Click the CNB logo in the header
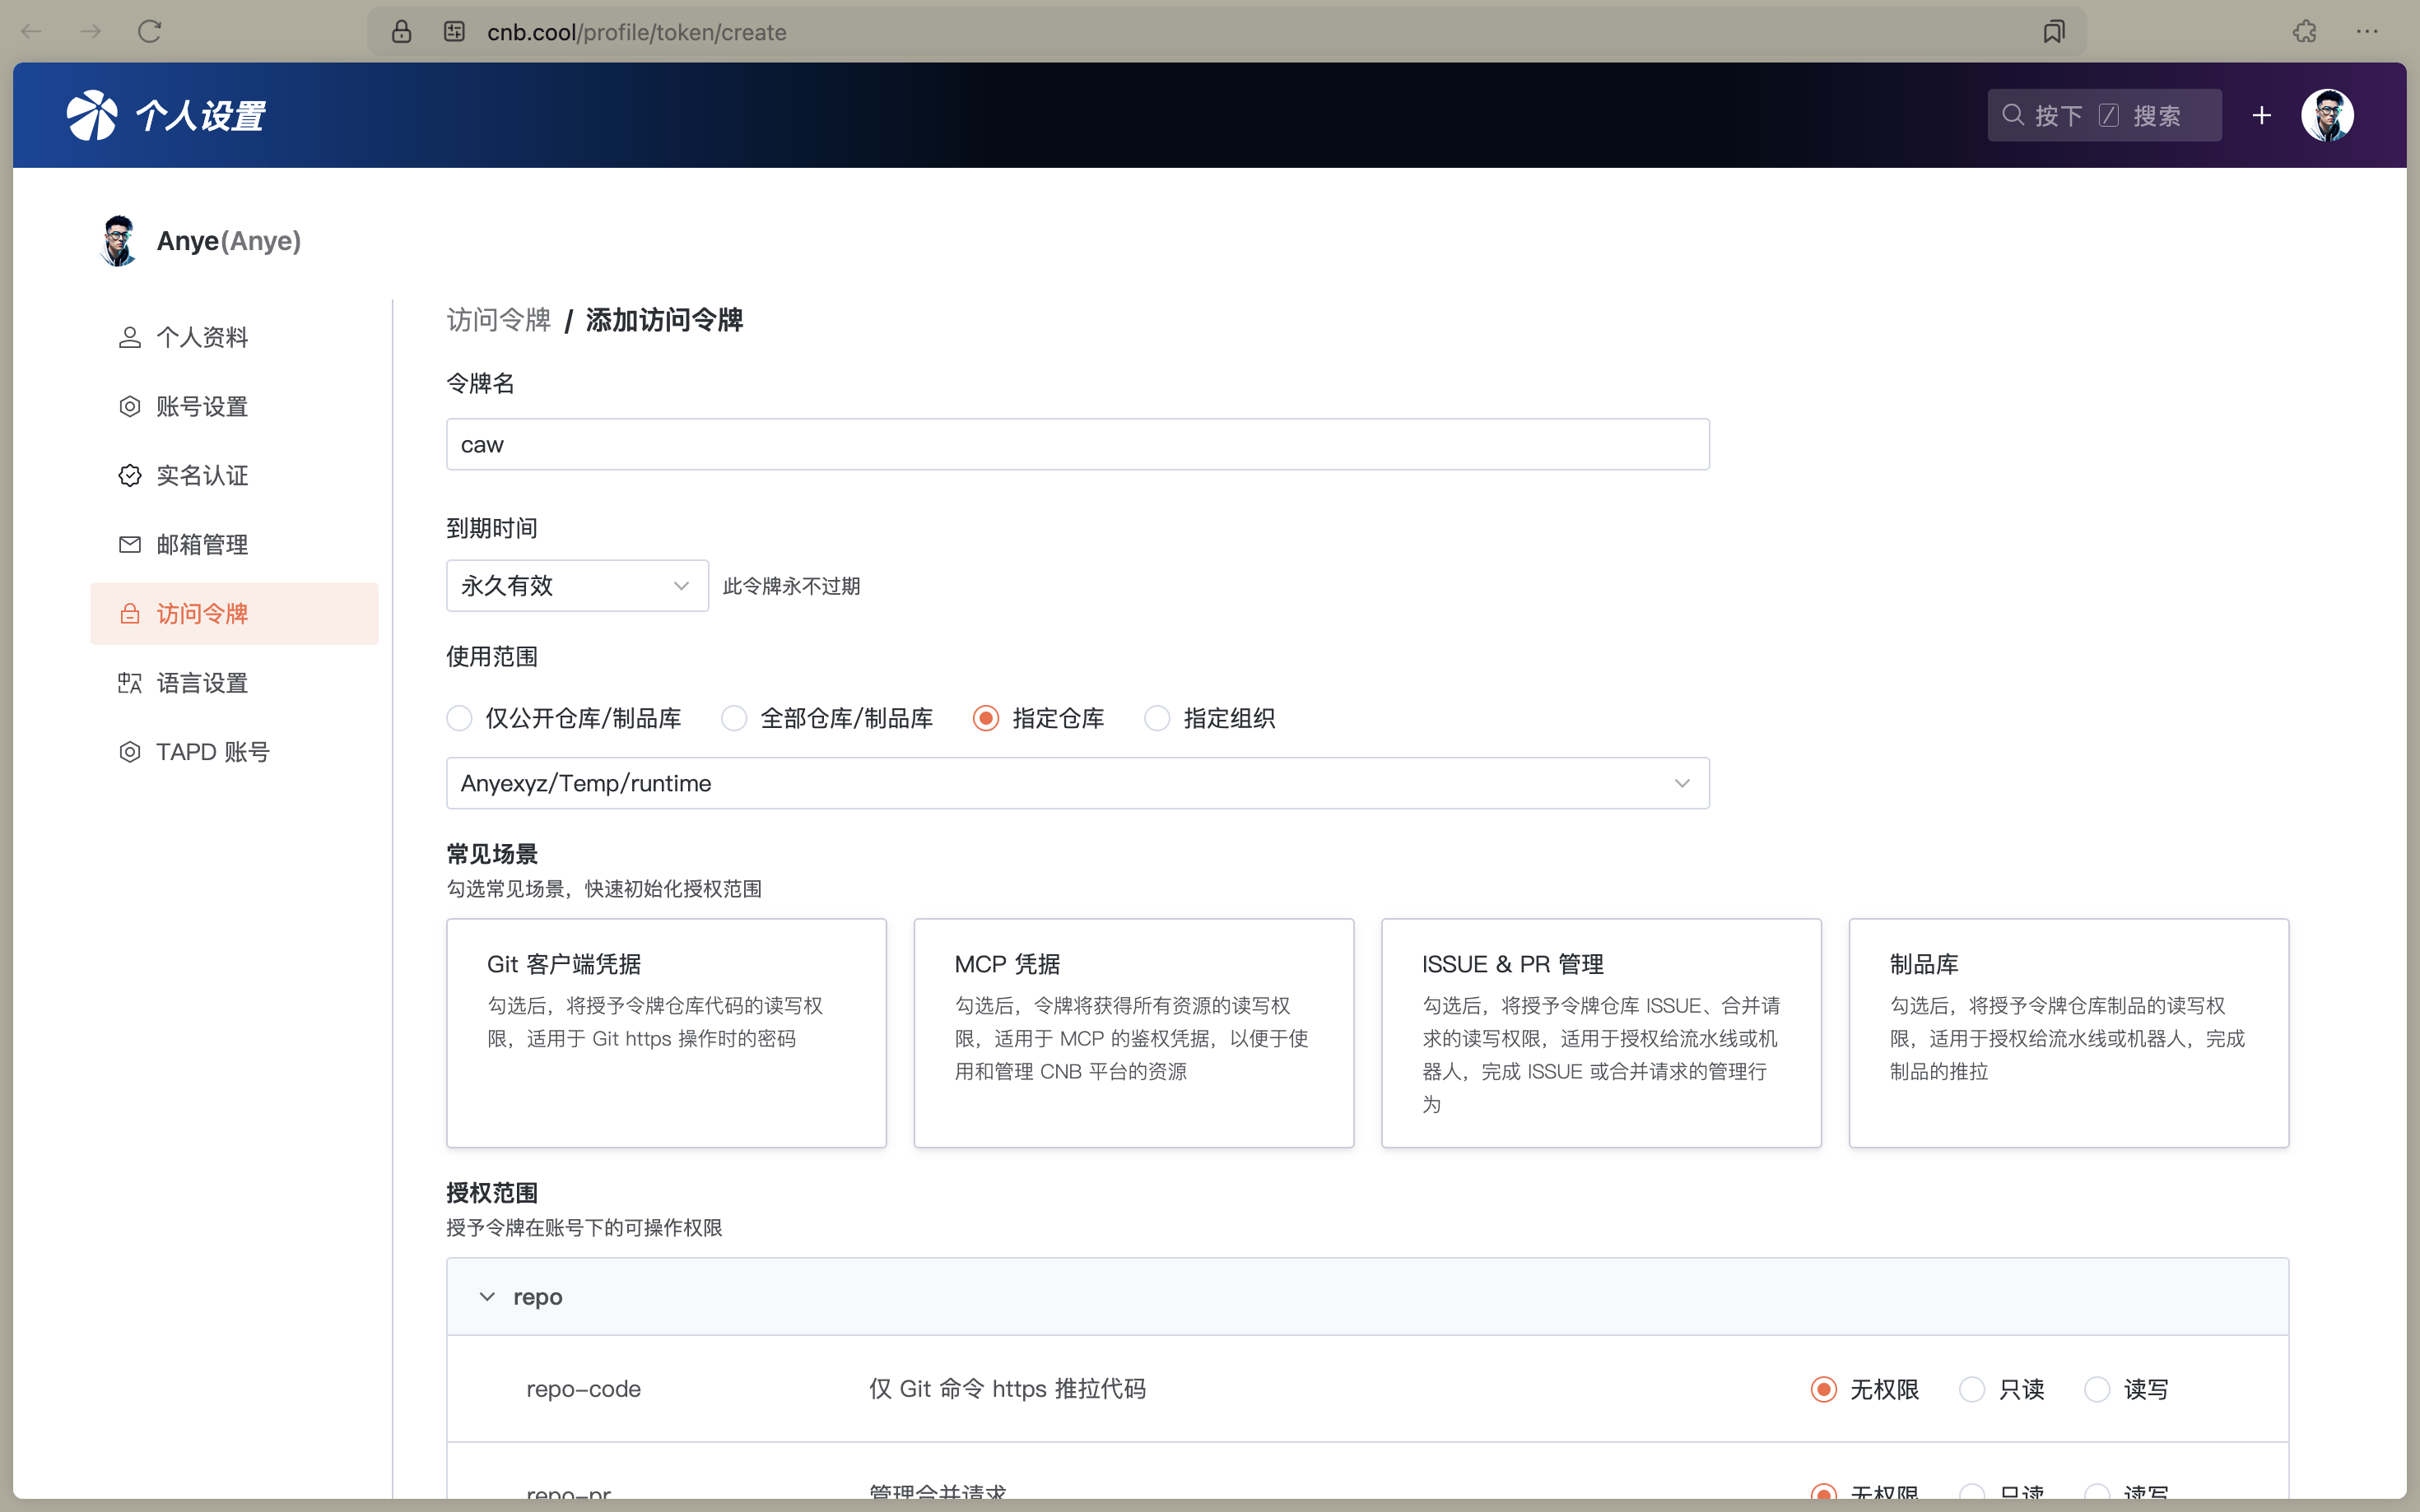 pyautogui.click(x=92, y=115)
